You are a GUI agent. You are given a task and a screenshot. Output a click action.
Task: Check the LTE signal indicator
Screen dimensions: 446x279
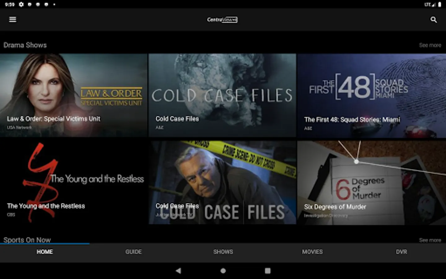click(430, 4)
